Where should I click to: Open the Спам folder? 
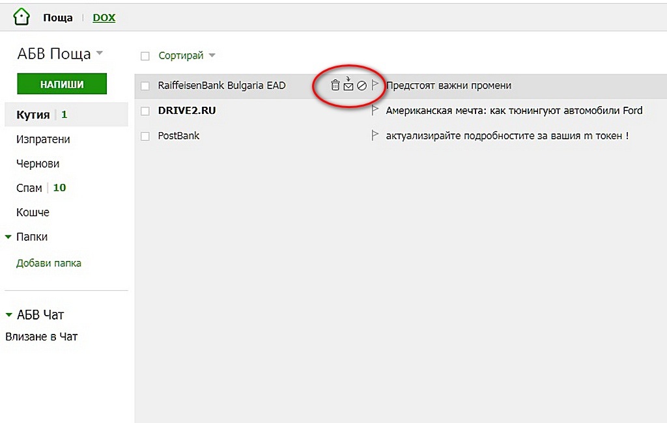click(x=29, y=187)
